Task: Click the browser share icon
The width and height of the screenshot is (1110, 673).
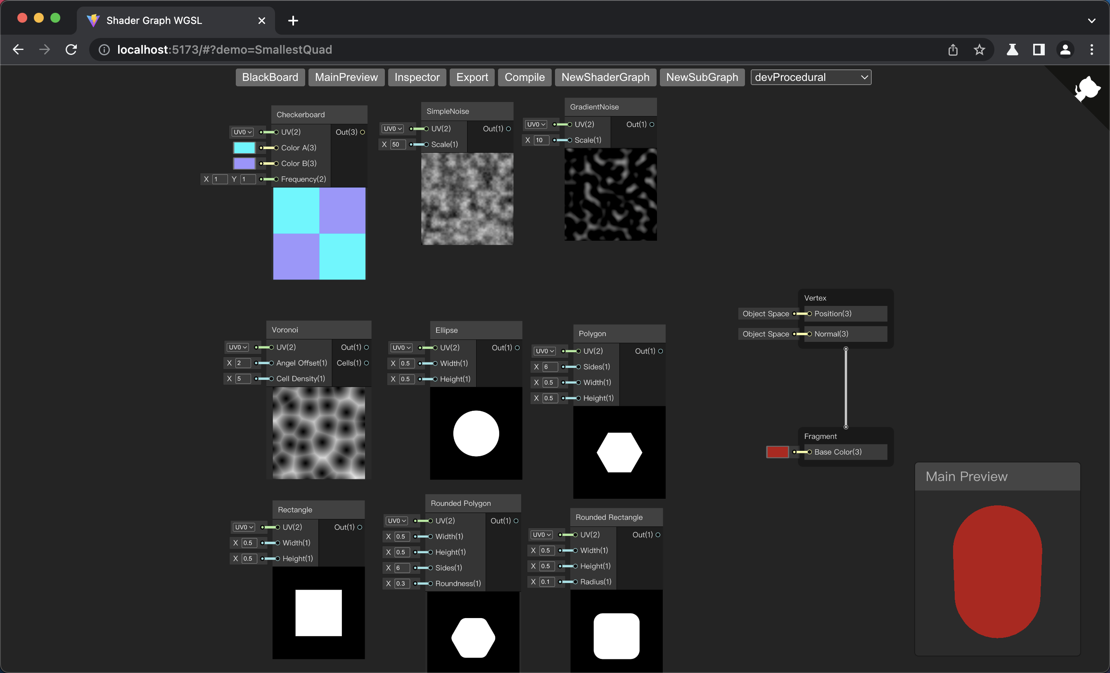Action: point(952,50)
